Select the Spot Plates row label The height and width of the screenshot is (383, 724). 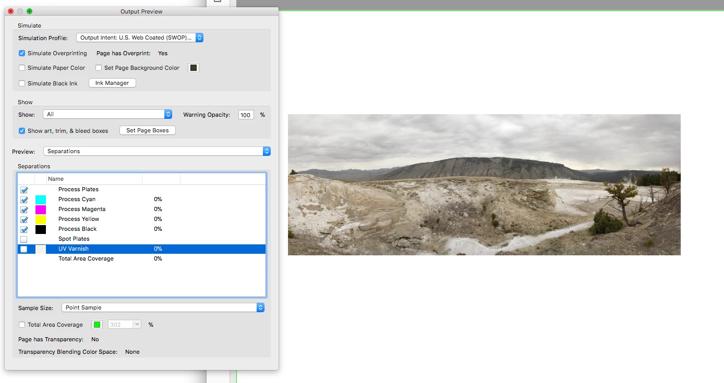coord(74,239)
